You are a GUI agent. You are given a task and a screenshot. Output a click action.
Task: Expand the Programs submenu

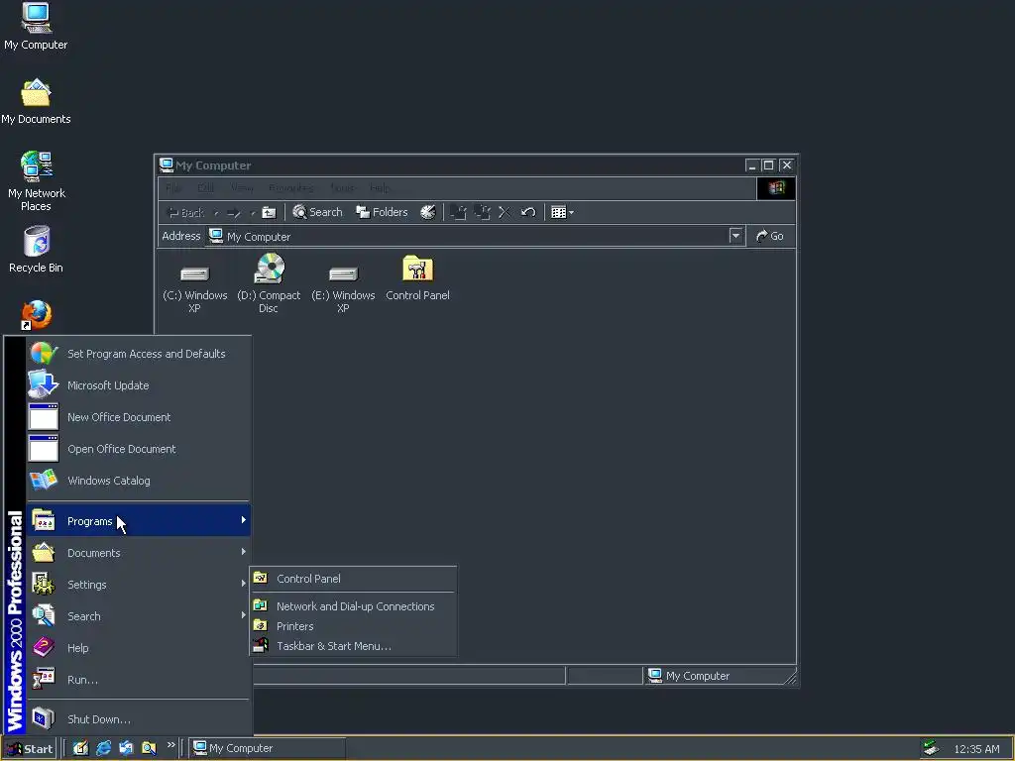pos(138,521)
